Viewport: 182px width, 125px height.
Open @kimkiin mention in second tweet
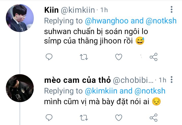[101, 91]
